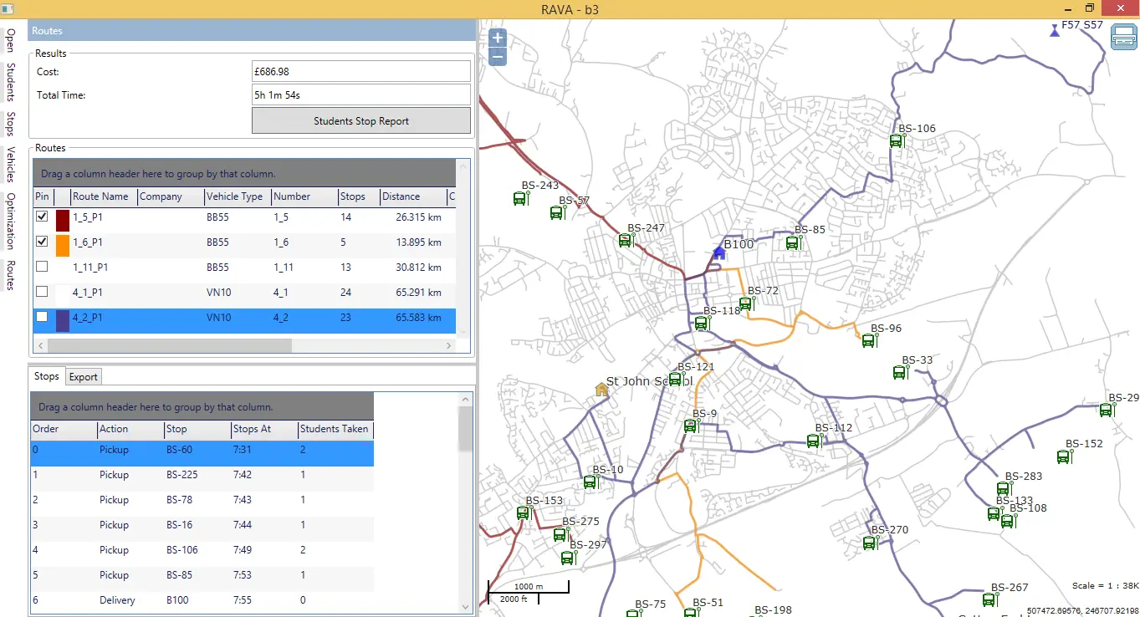This screenshot has height=617, width=1140.
Task: Click bus stop icon BS-10
Action: [x=590, y=482]
